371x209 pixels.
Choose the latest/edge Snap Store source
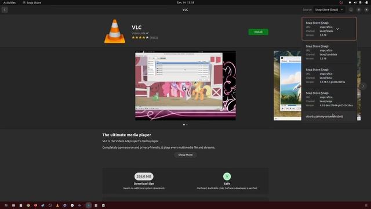pos(329,99)
